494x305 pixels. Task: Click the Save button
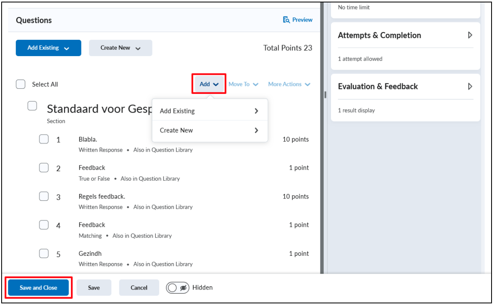[94, 288]
